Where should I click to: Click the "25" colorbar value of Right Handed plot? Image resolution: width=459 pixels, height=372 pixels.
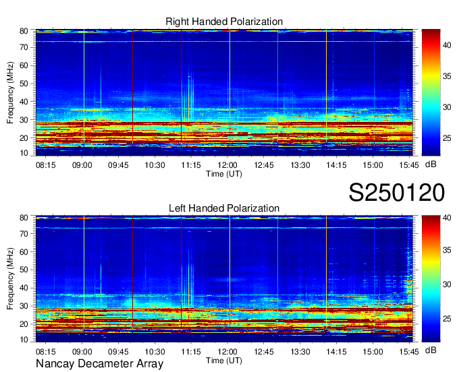[447, 138]
